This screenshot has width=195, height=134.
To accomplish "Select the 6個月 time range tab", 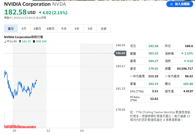I will (50, 29).
